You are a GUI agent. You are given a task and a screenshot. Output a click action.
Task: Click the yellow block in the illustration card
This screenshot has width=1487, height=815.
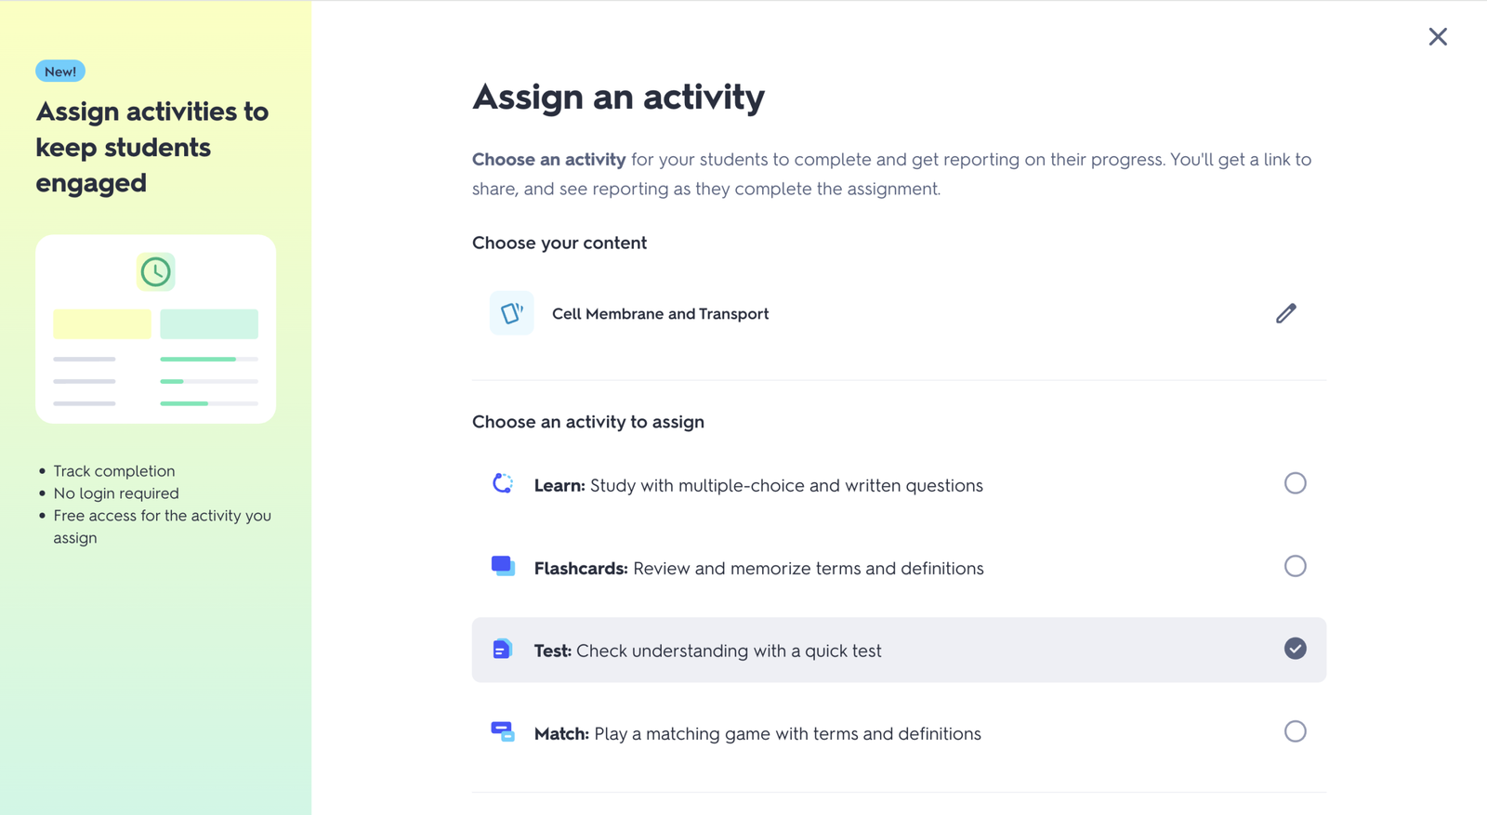click(x=102, y=324)
